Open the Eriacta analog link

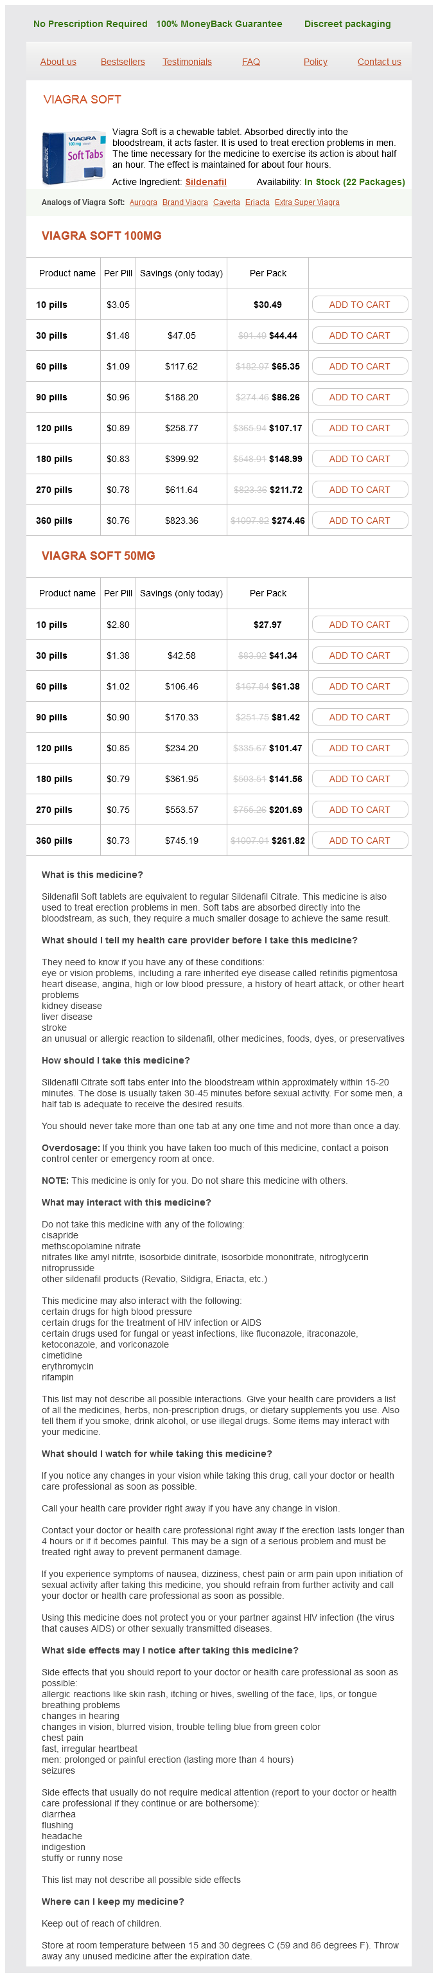[257, 202]
